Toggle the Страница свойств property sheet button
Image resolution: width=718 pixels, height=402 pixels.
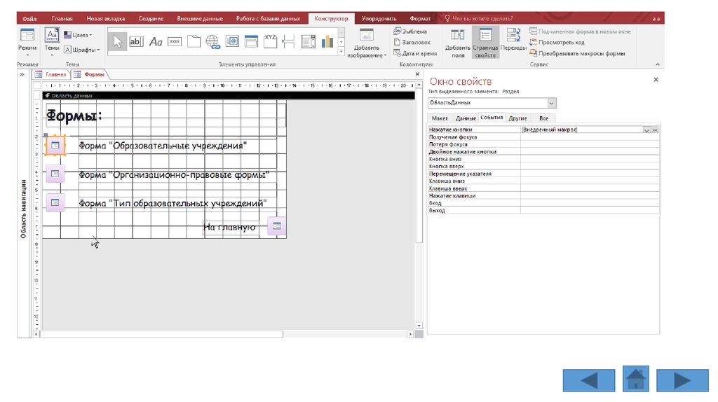pyautogui.click(x=485, y=43)
